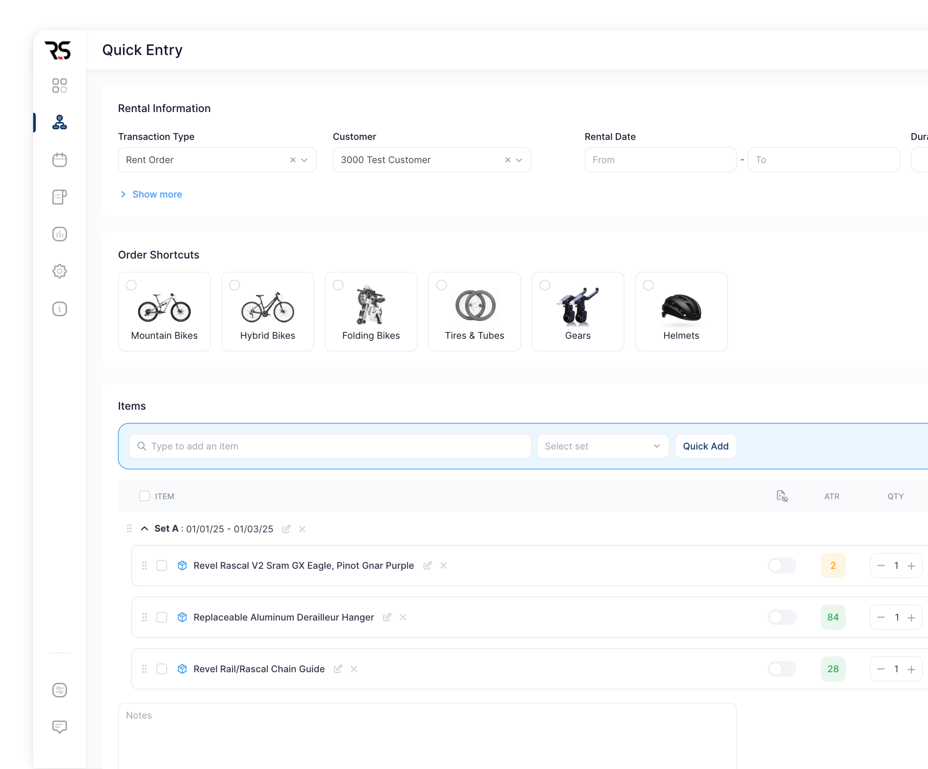Open the preferences sliders icon in sidebar
928x769 pixels.
click(x=59, y=690)
